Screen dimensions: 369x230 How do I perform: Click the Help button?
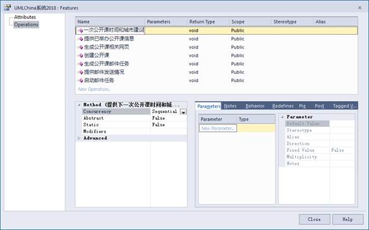tap(348, 219)
